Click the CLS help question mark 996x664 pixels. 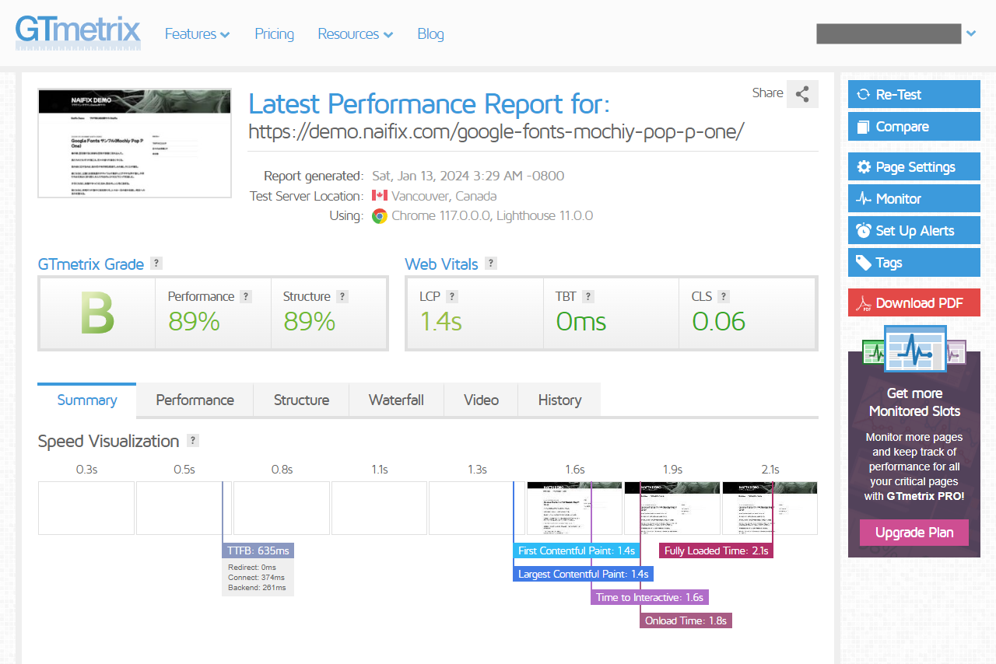(724, 296)
